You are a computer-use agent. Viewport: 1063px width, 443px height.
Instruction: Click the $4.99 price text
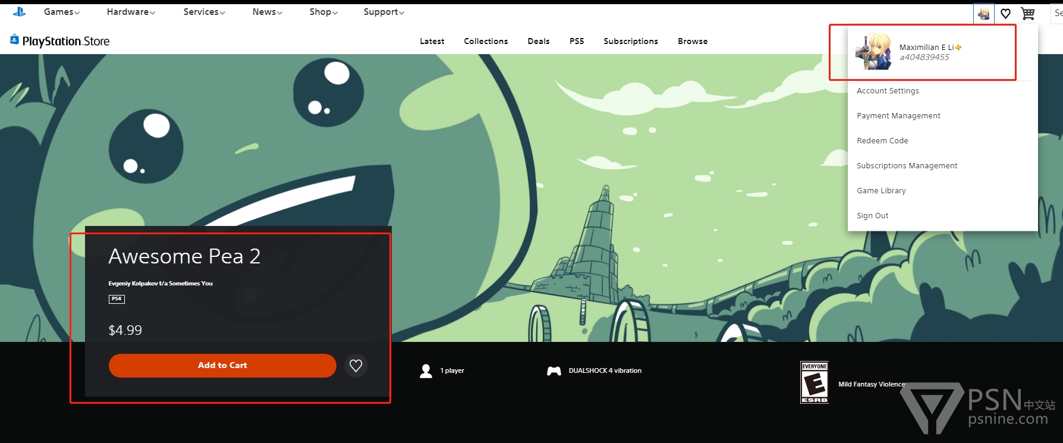(x=125, y=331)
